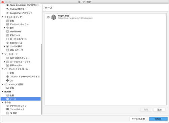Click the 削除 delete button
The height and width of the screenshot is (123, 169).
(146, 110)
